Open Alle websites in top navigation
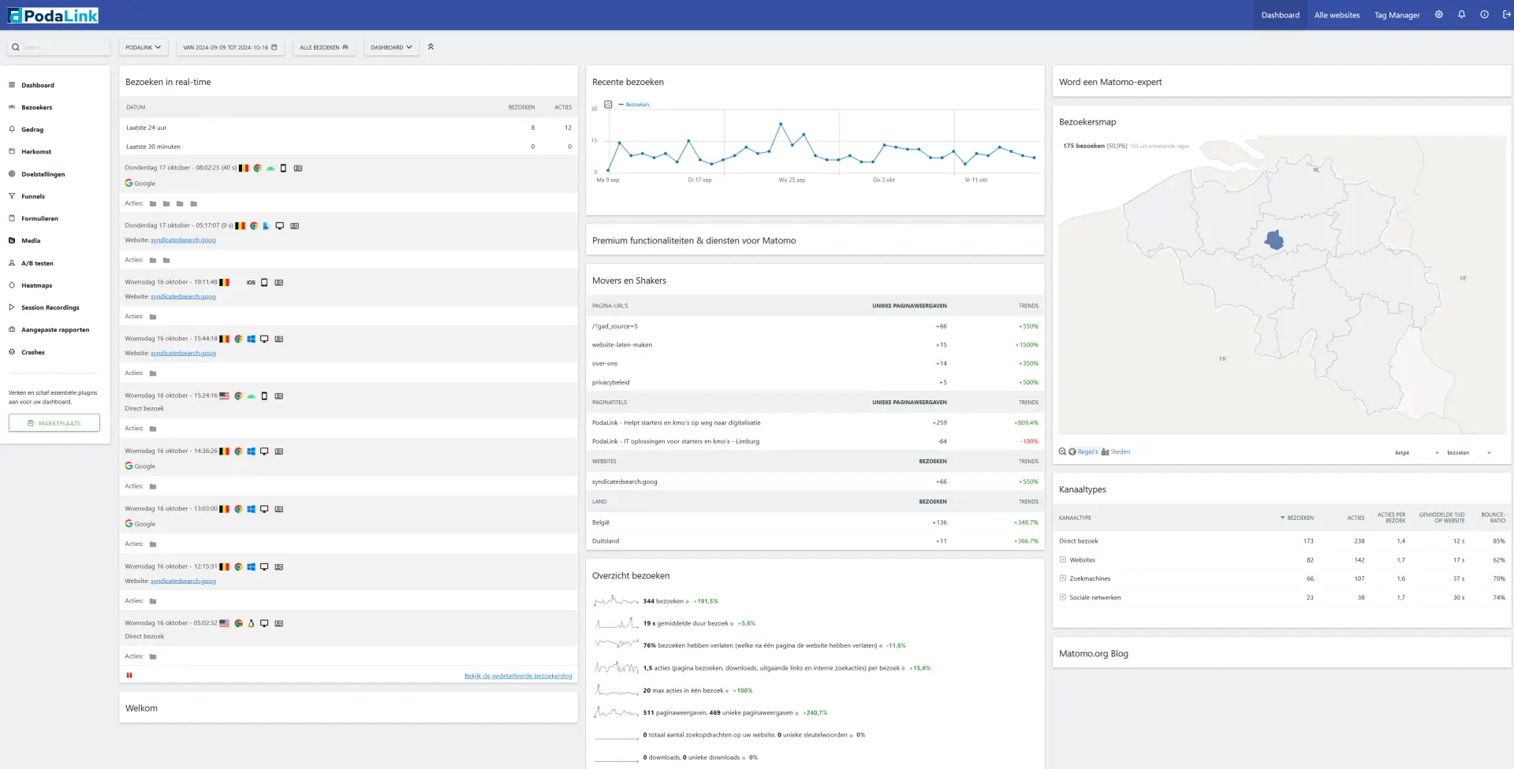 click(1337, 15)
